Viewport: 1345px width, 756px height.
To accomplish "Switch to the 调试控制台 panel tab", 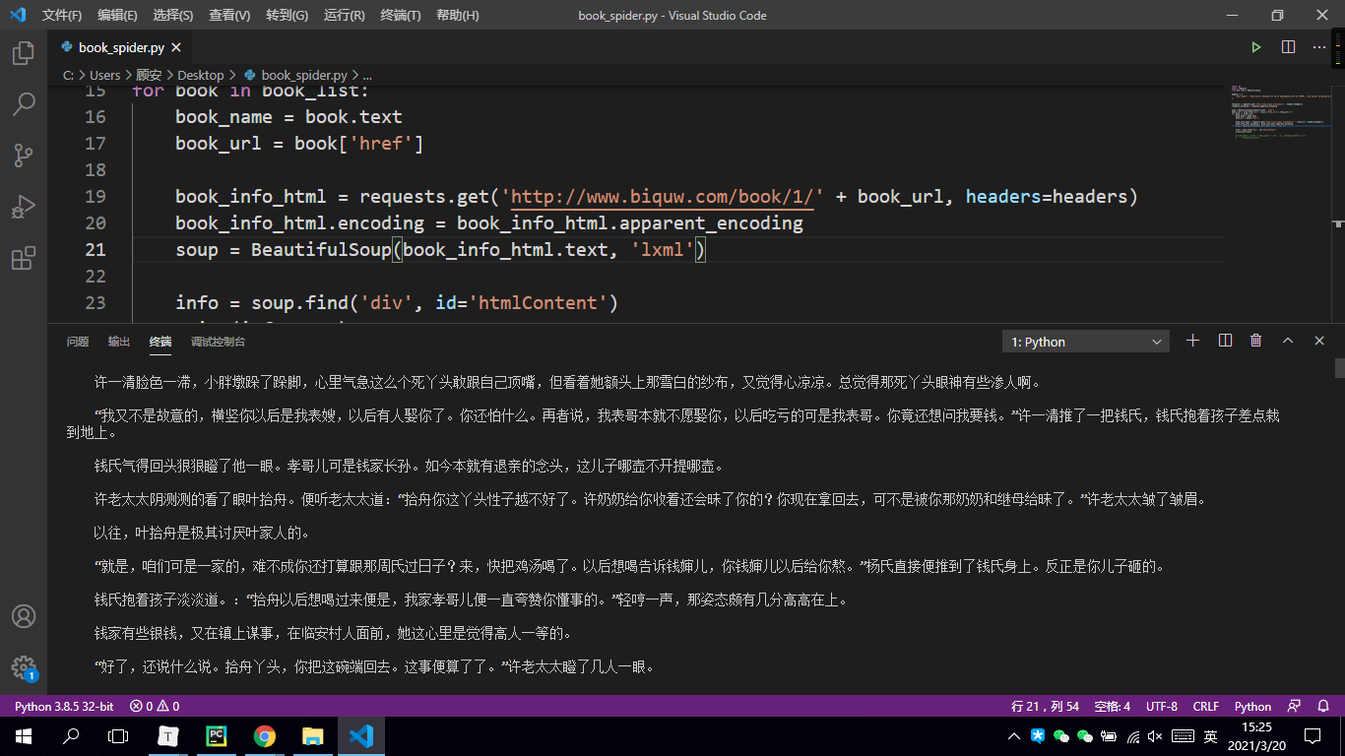I will click(218, 342).
